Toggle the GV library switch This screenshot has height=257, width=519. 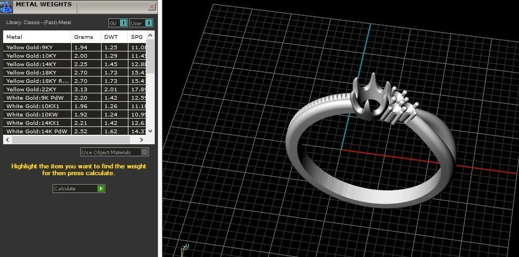click(118, 23)
